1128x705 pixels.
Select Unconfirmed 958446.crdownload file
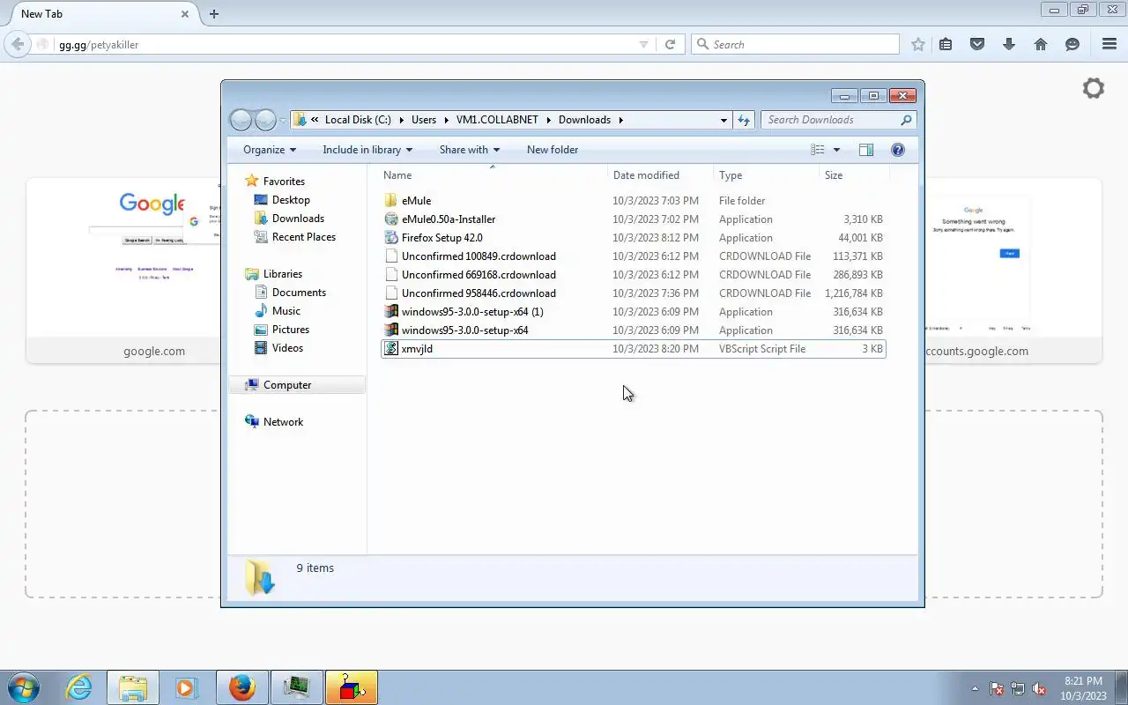pos(633,293)
